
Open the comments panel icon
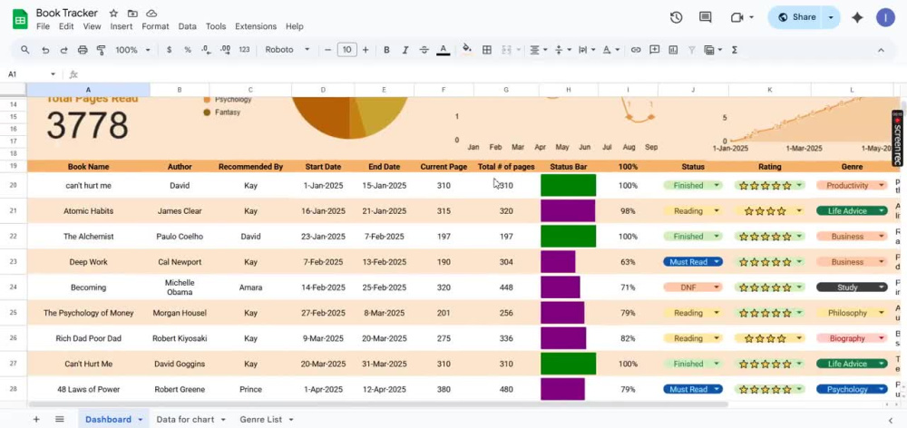coord(705,17)
